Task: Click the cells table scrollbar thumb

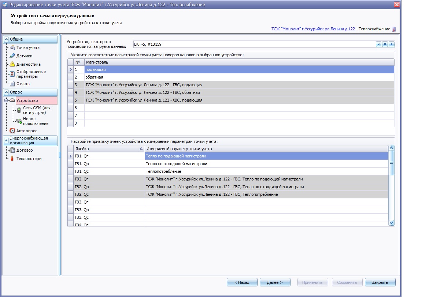Action: click(391, 163)
